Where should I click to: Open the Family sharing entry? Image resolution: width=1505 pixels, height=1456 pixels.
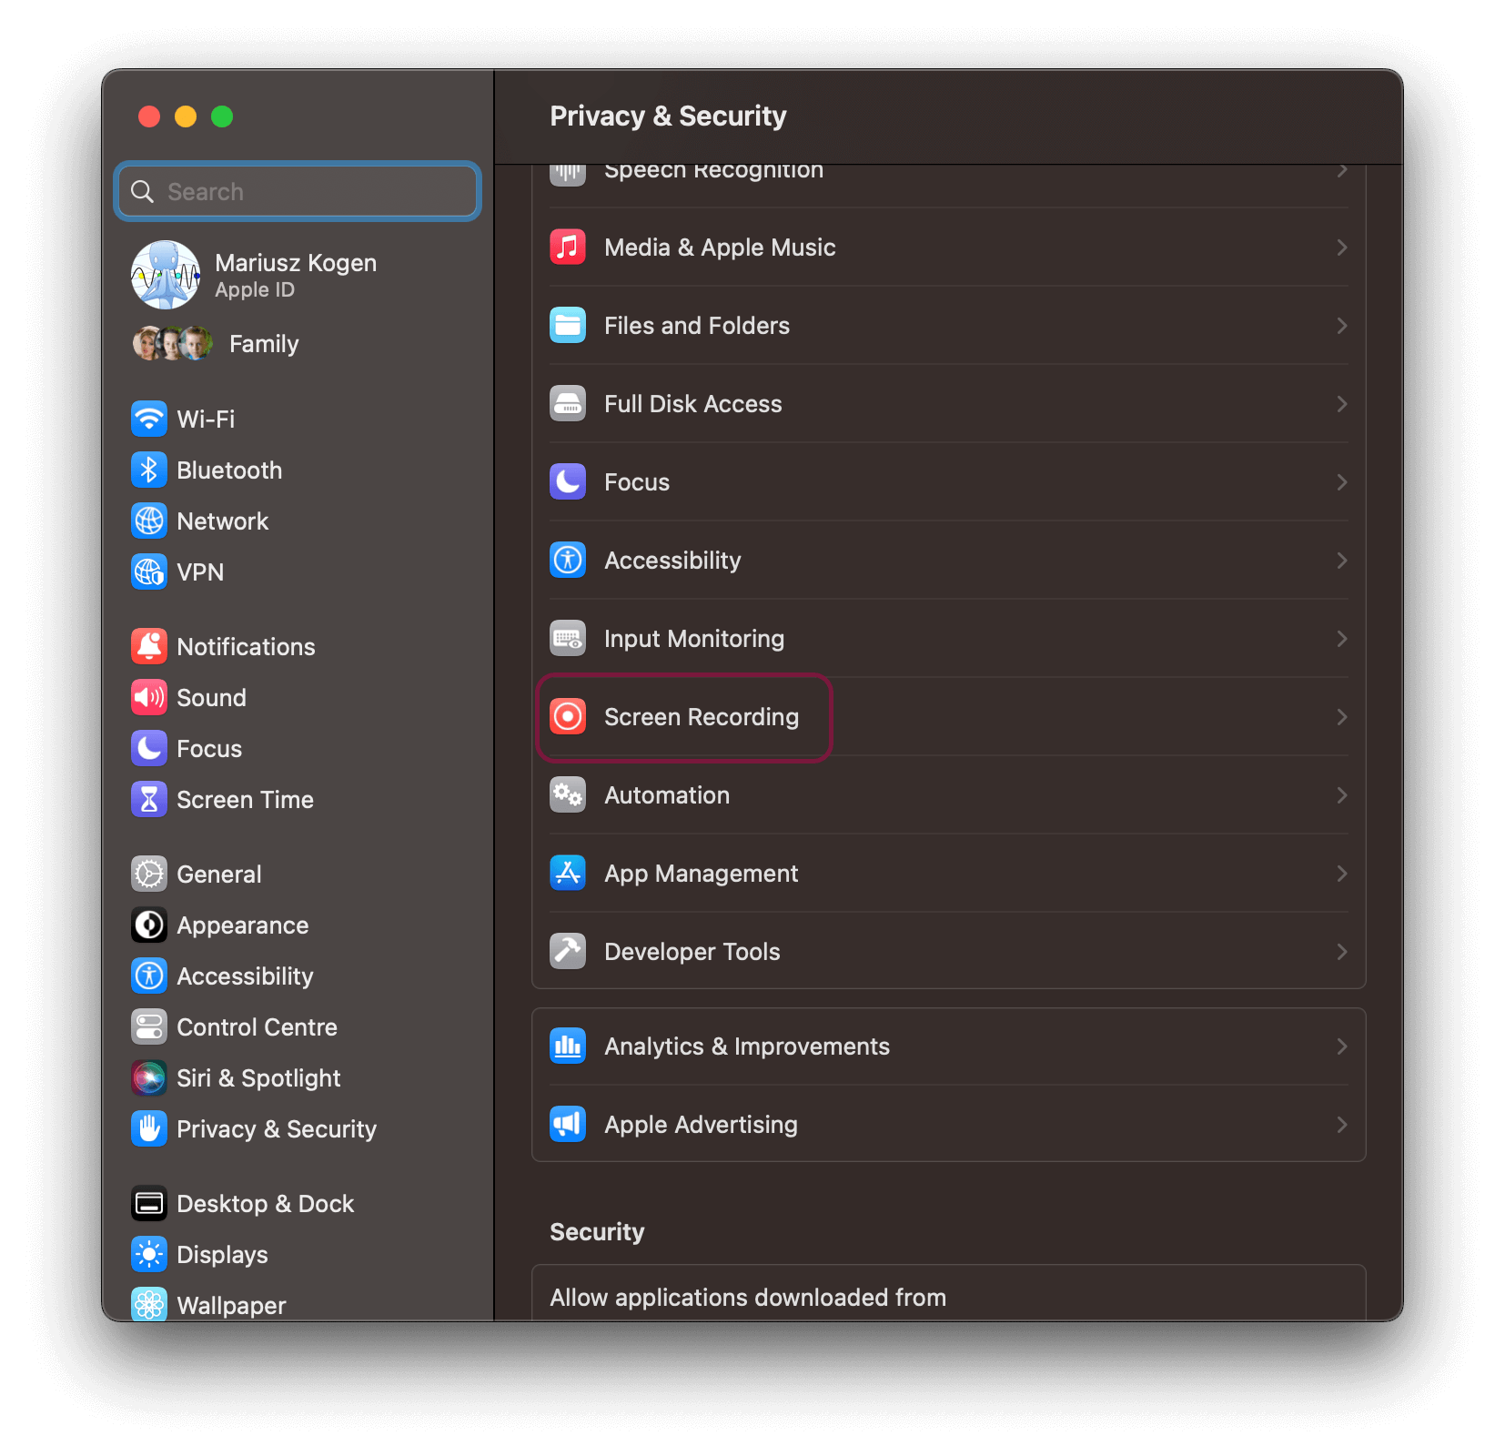tap(263, 344)
